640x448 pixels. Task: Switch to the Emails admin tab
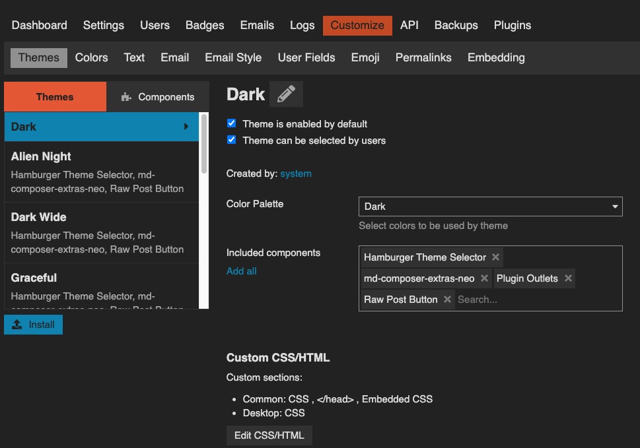click(257, 25)
